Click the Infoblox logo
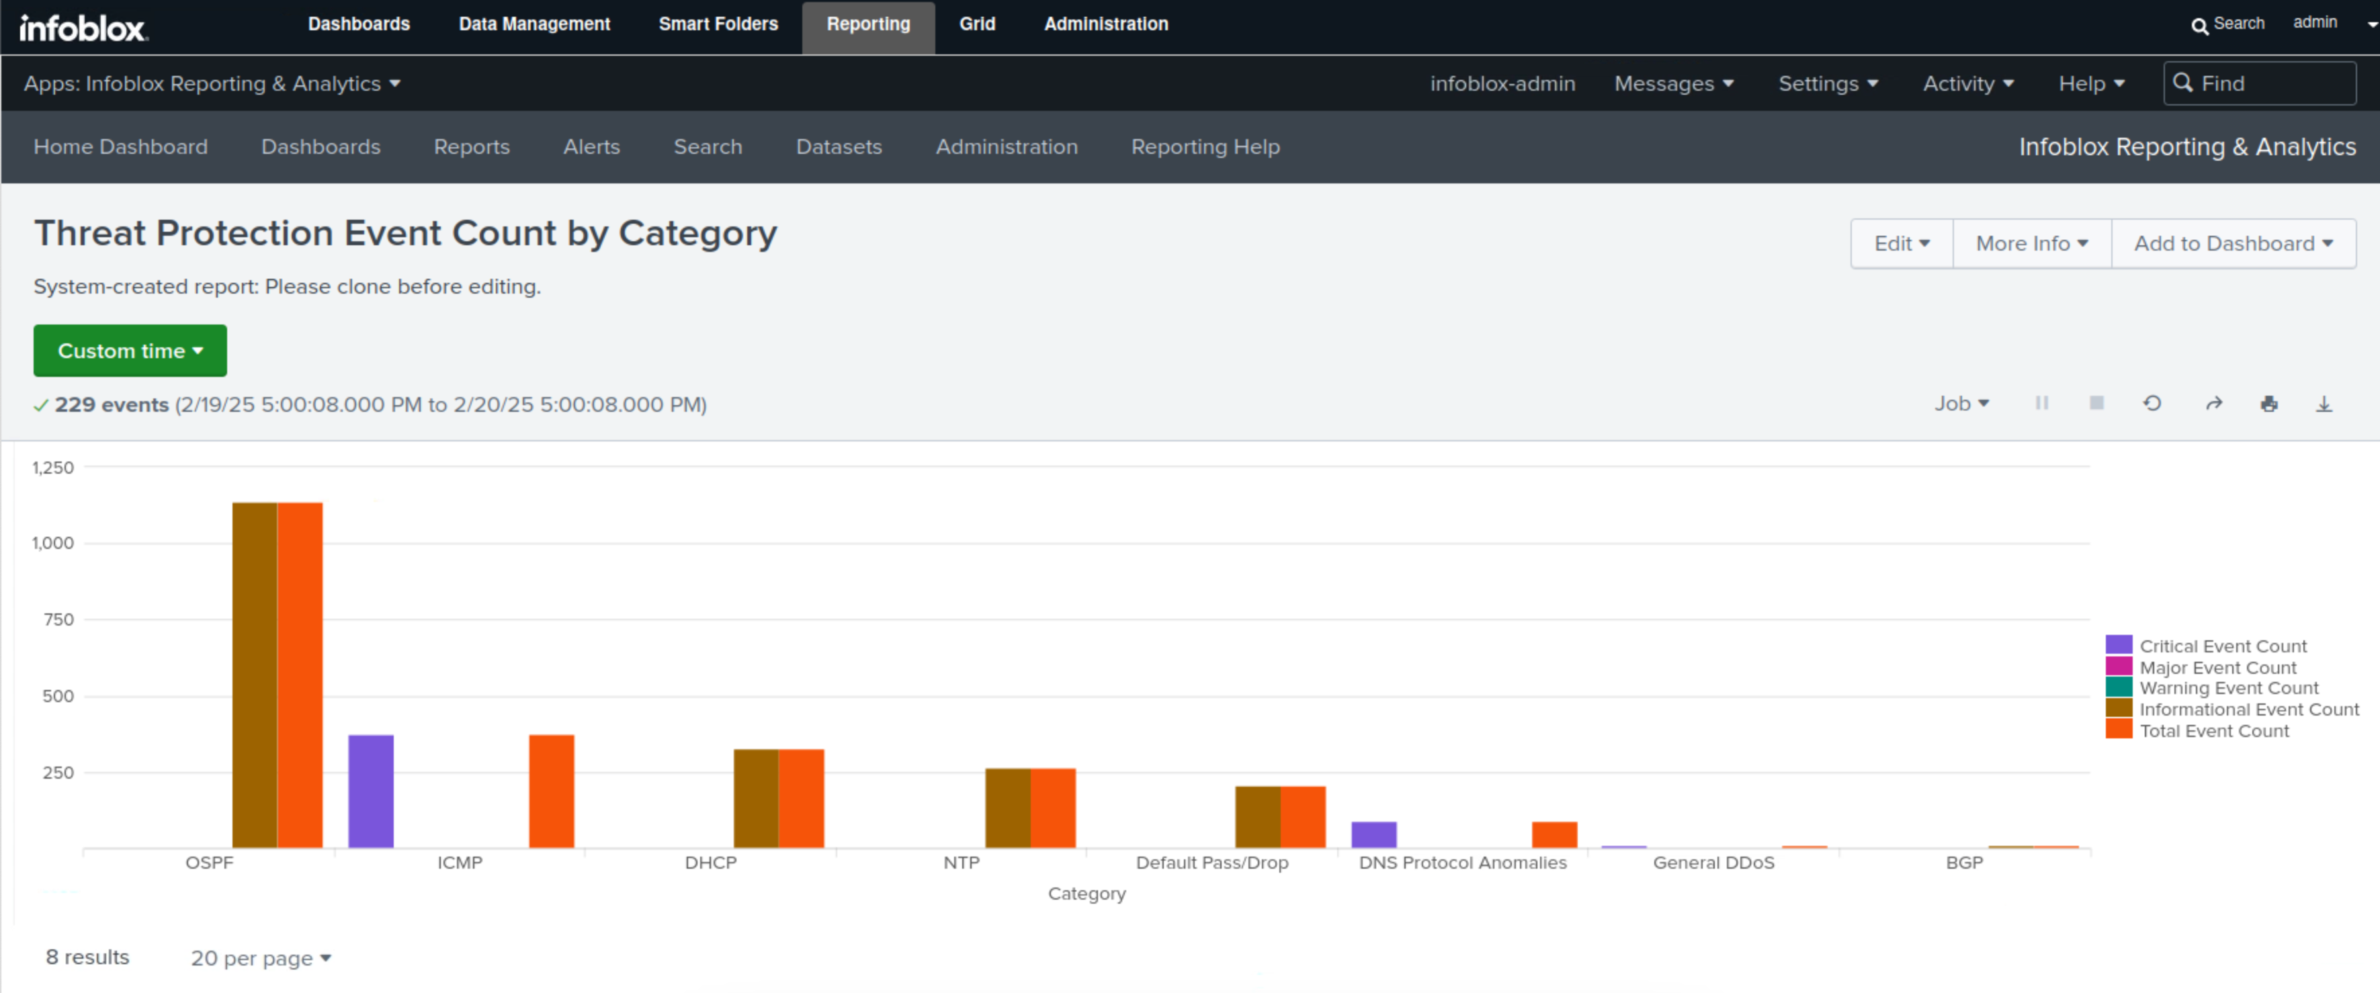Screen dimensions: 2380x993 click(x=82, y=28)
